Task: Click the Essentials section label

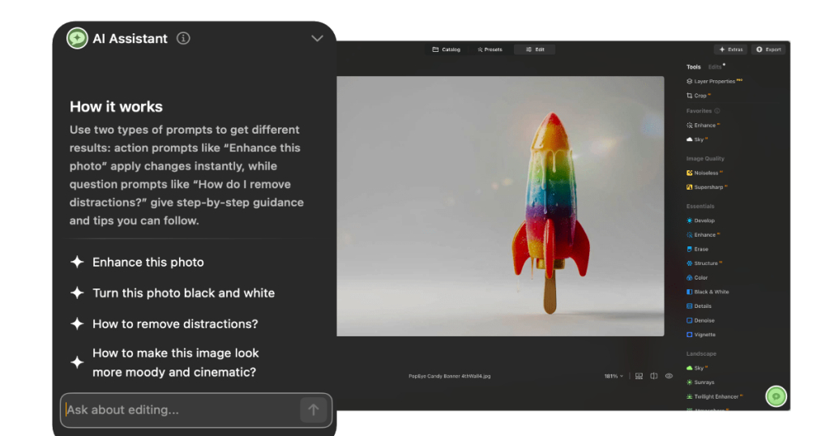Action: [700, 206]
